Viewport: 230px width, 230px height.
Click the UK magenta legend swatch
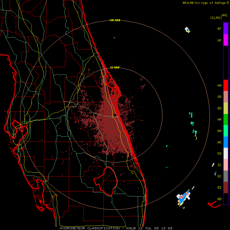(226, 40)
